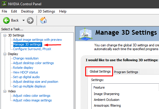Go to Change resolution
159x109 pixels.
(26, 58)
